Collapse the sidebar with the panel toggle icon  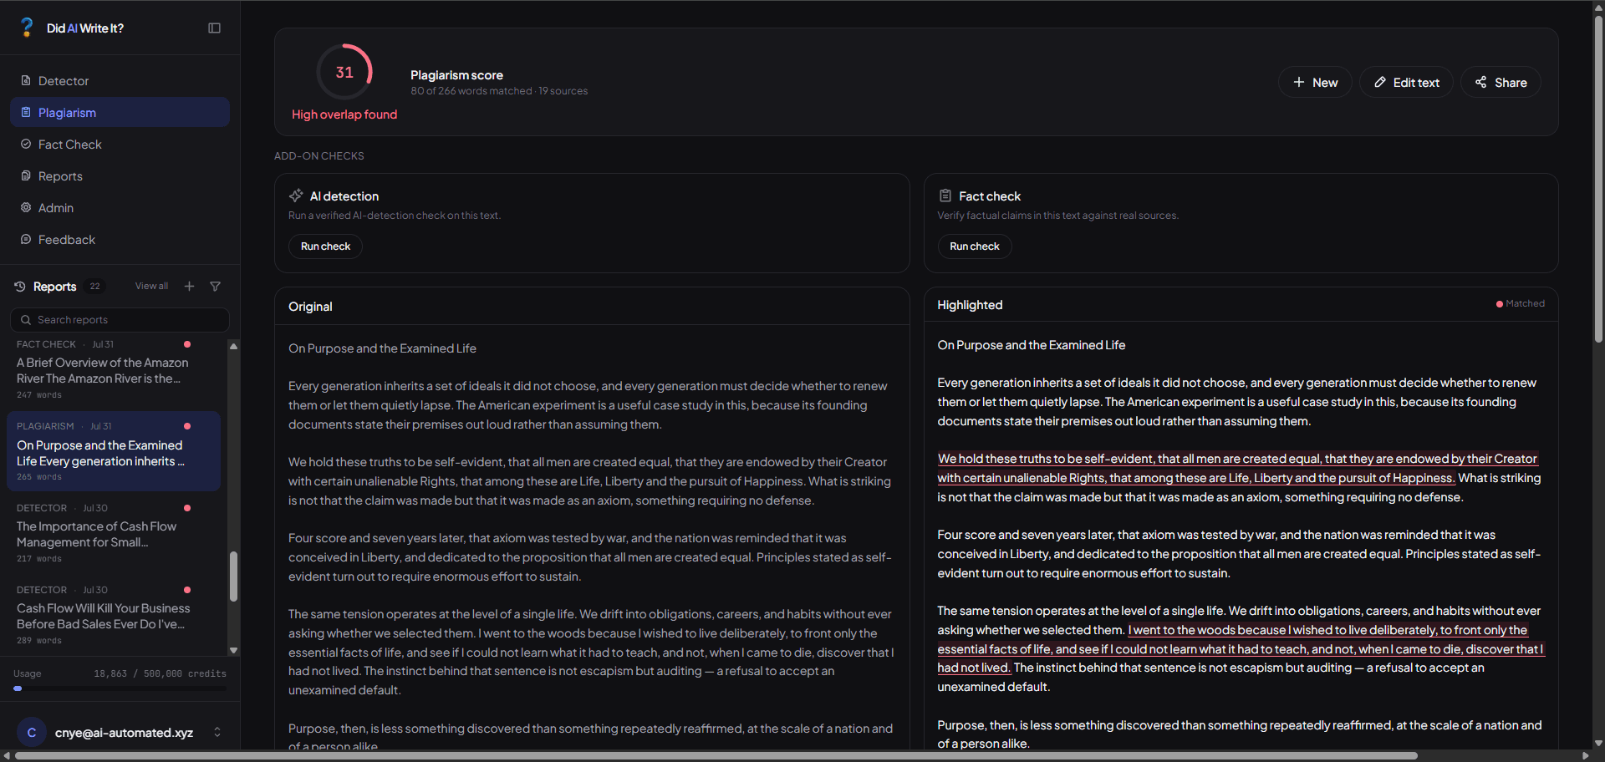[x=214, y=28]
